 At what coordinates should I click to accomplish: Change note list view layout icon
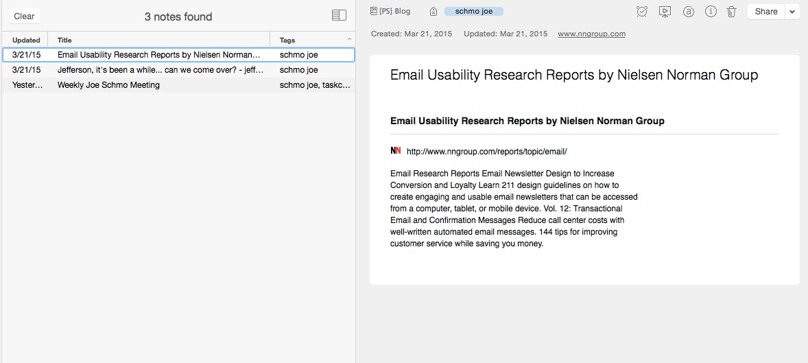pos(339,16)
